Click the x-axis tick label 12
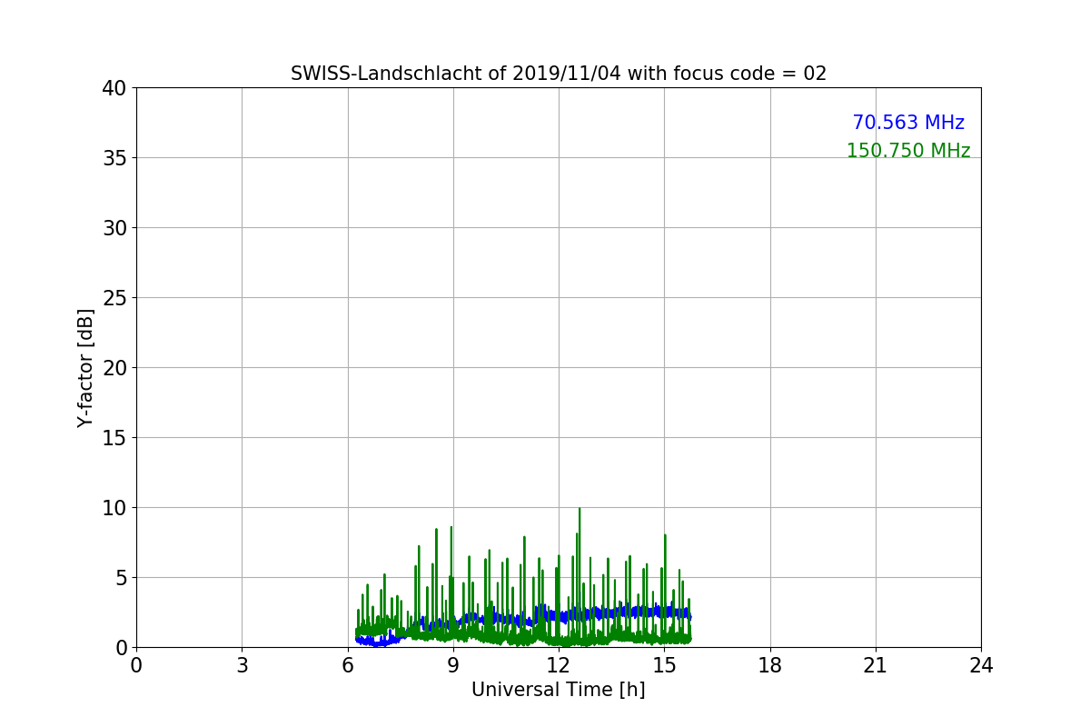 pos(559,665)
